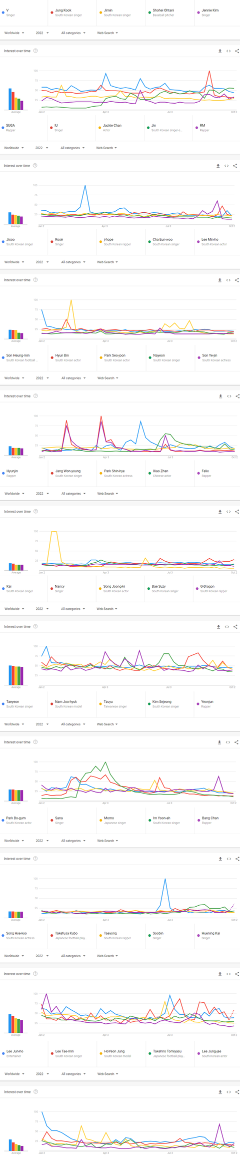Image resolution: width=240 pixels, height=1156 pixels.
Task: Download data for the Taeyeon and Tzuyu chart
Action: coord(219,742)
